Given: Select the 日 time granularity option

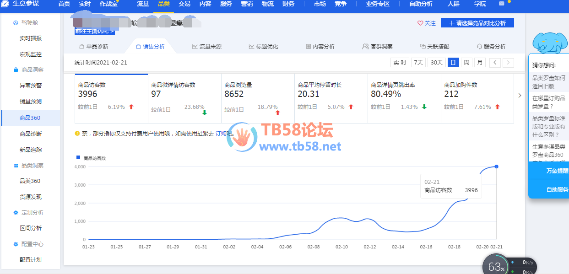Looking at the screenshot, I should click(453, 63).
